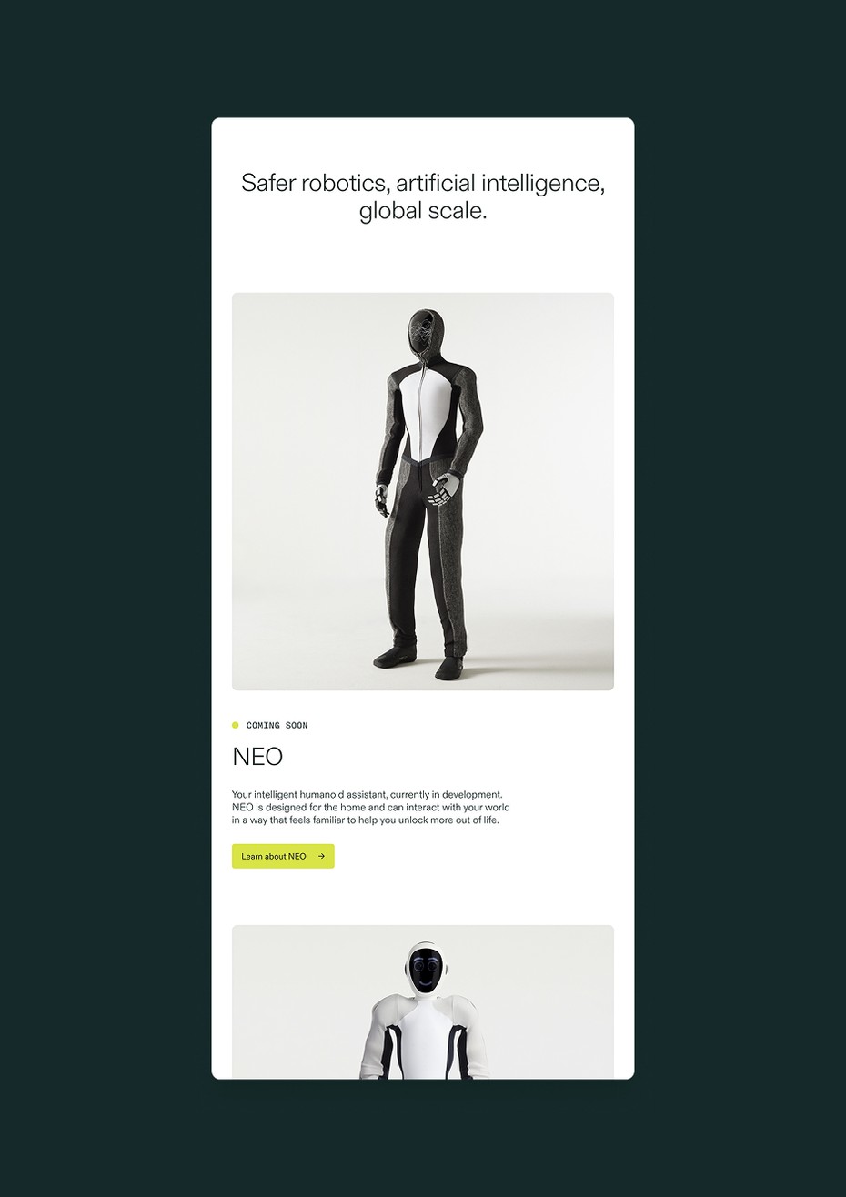
Task: Click the NEO robot's mechanical hand on the right
Action: coord(442,491)
